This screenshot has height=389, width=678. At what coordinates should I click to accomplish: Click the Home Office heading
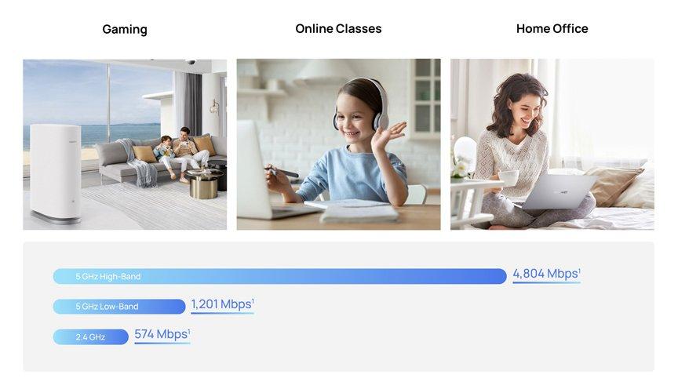point(552,28)
